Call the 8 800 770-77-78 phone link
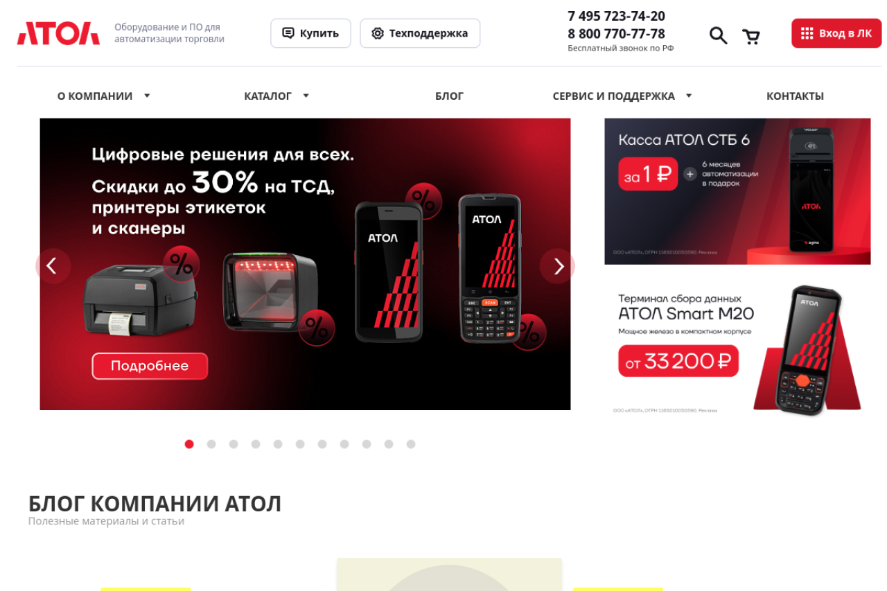The height and width of the screenshot is (591, 887). click(616, 33)
